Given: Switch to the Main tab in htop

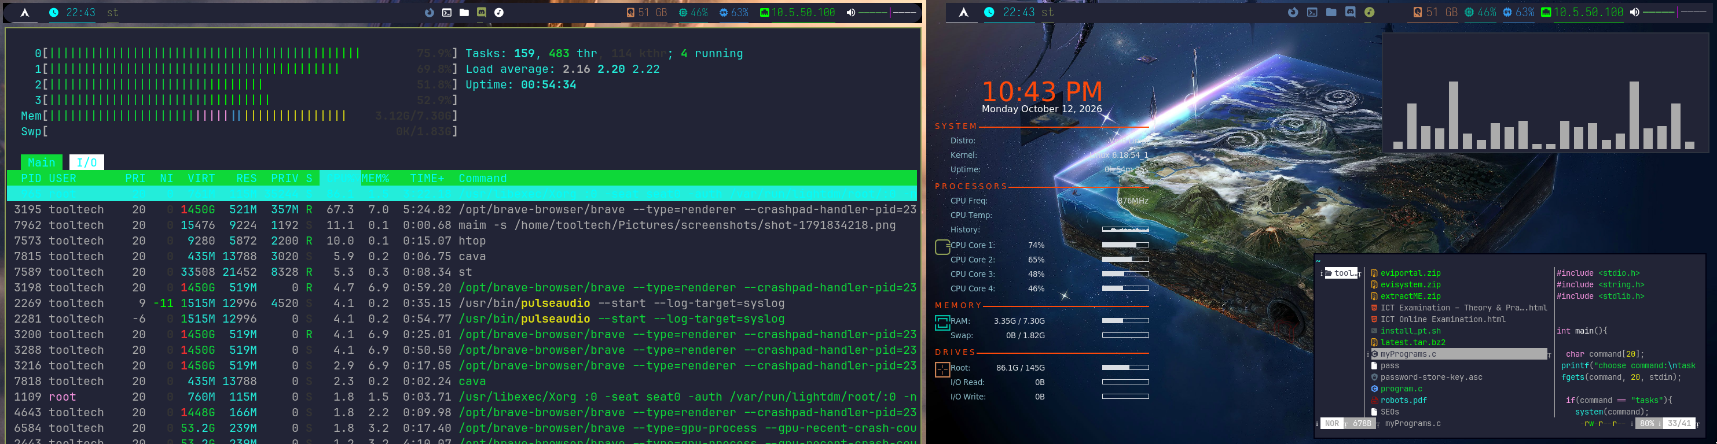Looking at the screenshot, I should (41, 162).
